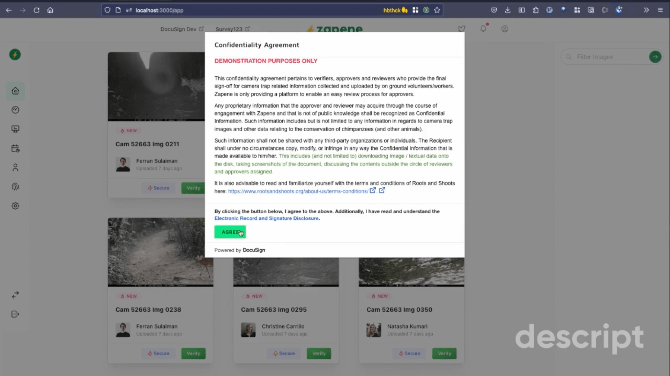Open the presentation monitor sidebar icon

[15, 129]
